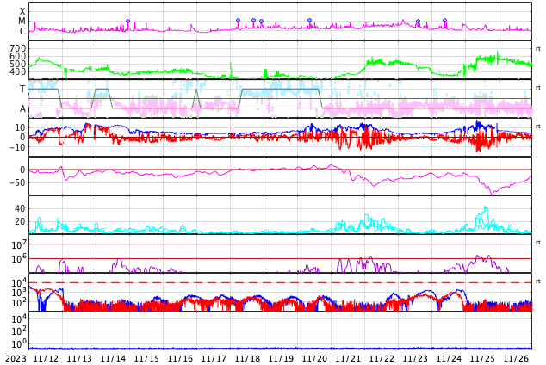Click the "11/25" date label
The width and height of the screenshot is (546, 365).
coord(482,359)
